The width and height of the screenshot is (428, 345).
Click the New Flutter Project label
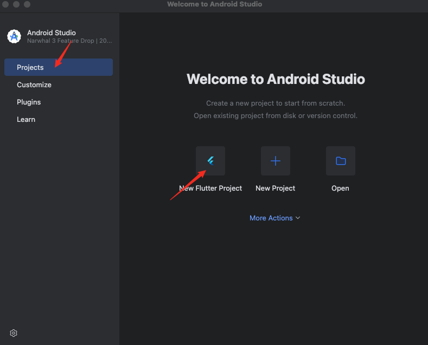tap(210, 188)
